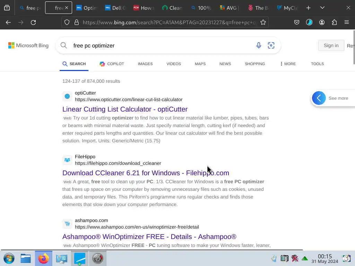Screen dimensions: 355x266
Task: Switch to the 'Clean' tab
Action: click(172, 8)
